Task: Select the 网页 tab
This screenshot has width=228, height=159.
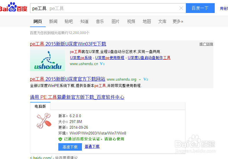Action: pyautogui.click(x=38, y=22)
